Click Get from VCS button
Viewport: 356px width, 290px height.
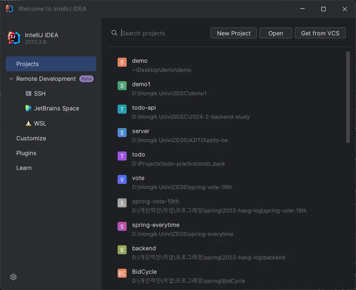(320, 33)
